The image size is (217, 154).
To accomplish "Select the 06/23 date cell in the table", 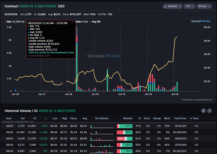I will tap(9, 139).
